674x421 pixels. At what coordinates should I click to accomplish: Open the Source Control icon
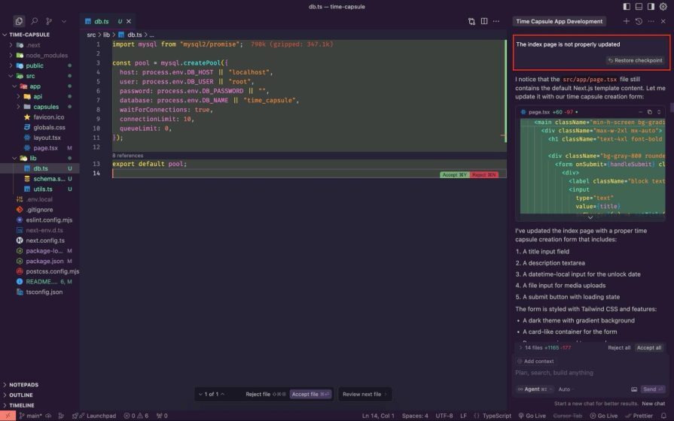click(x=49, y=21)
